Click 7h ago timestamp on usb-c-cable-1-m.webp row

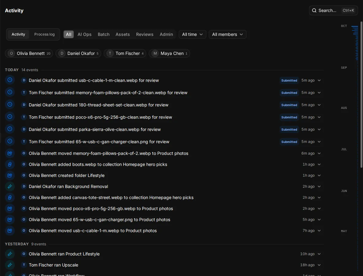(308, 231)
